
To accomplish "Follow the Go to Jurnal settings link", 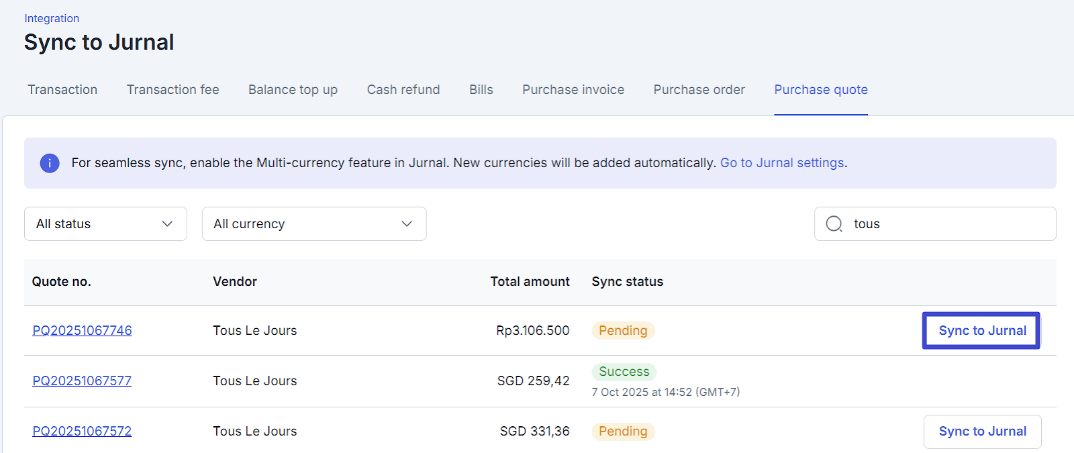I will click(782, 163).
